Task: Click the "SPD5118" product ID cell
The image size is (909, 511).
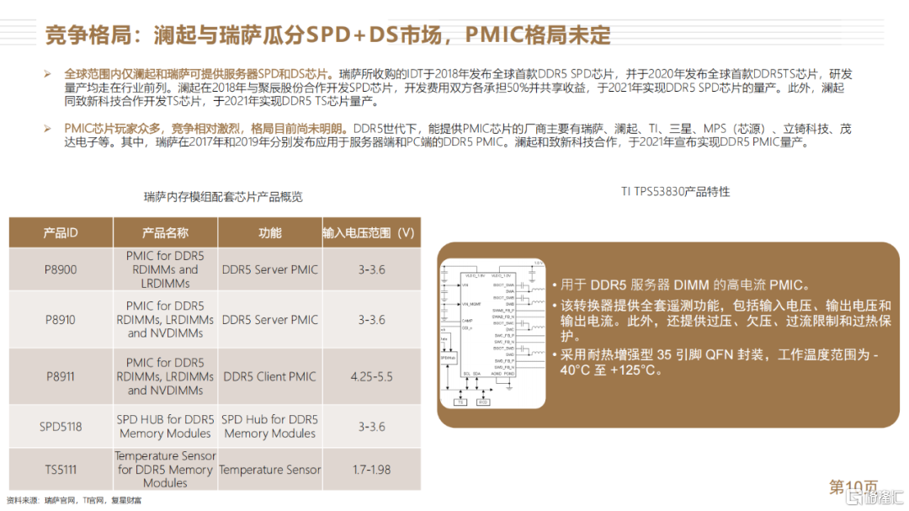Action: point(61,426)
